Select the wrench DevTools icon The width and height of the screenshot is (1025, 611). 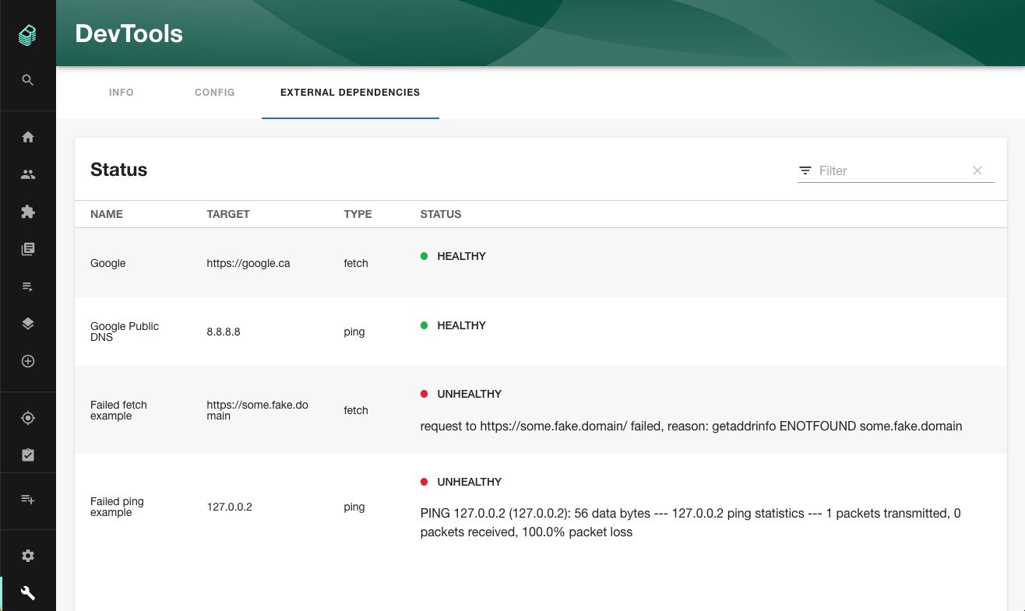pos(28,592)
